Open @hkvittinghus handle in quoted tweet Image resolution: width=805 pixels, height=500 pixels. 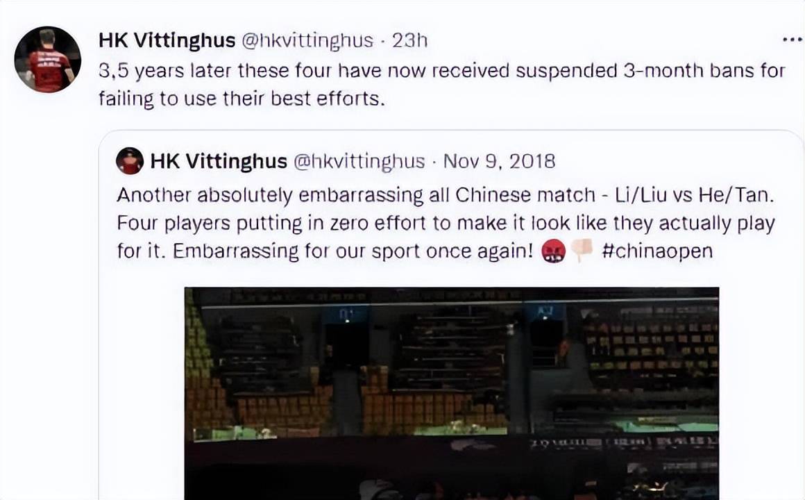point(359,162)
